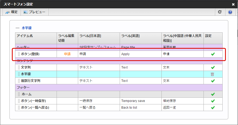Select the 水平線 row item name

(26, 74)
